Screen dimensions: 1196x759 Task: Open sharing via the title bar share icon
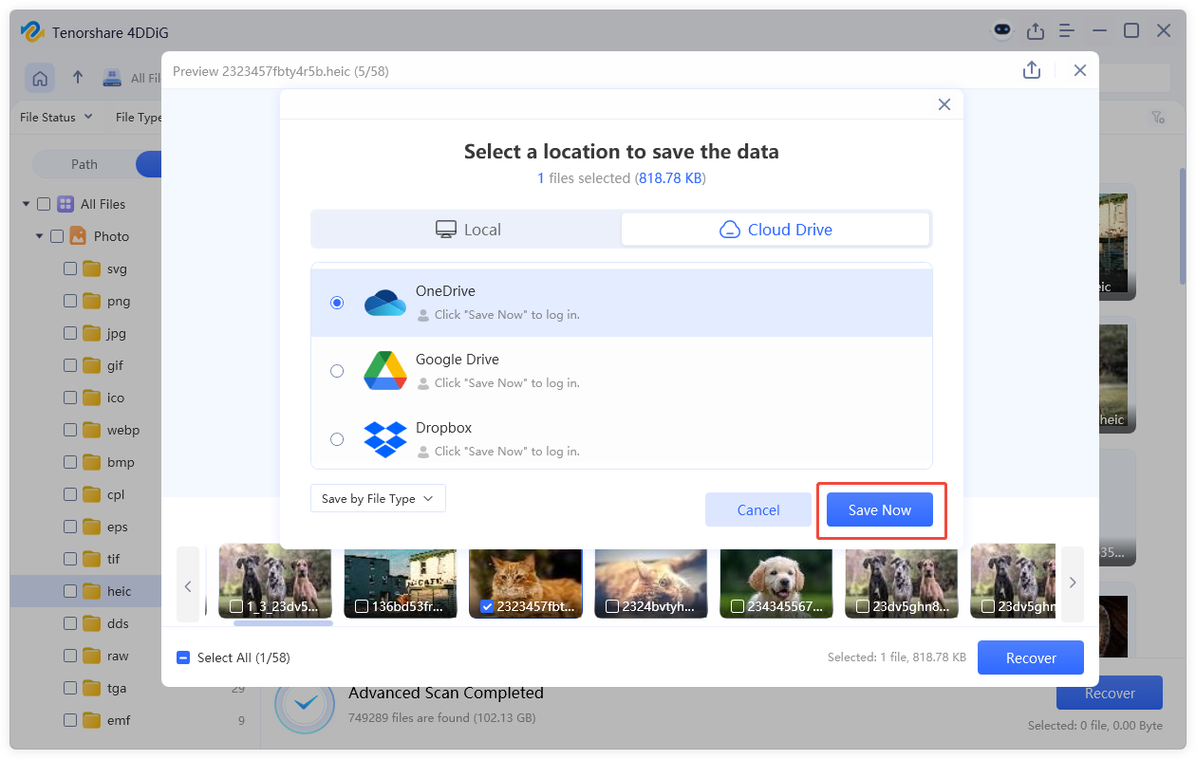coord(1036,30)
